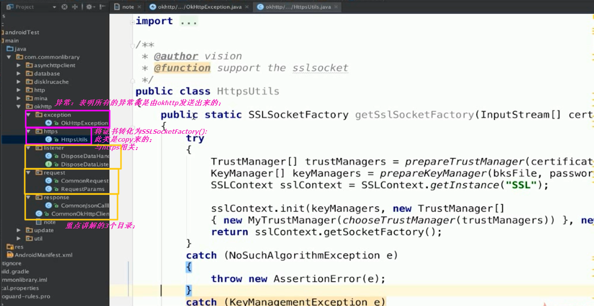The width and height of the screenshot is (594, 306).
Task: Expand the disklrucache package
Action: pos(19,82)
